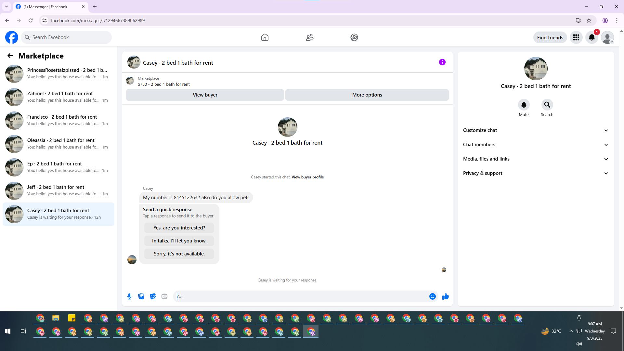Expand Privacy & support section

(x=536, y=173)
